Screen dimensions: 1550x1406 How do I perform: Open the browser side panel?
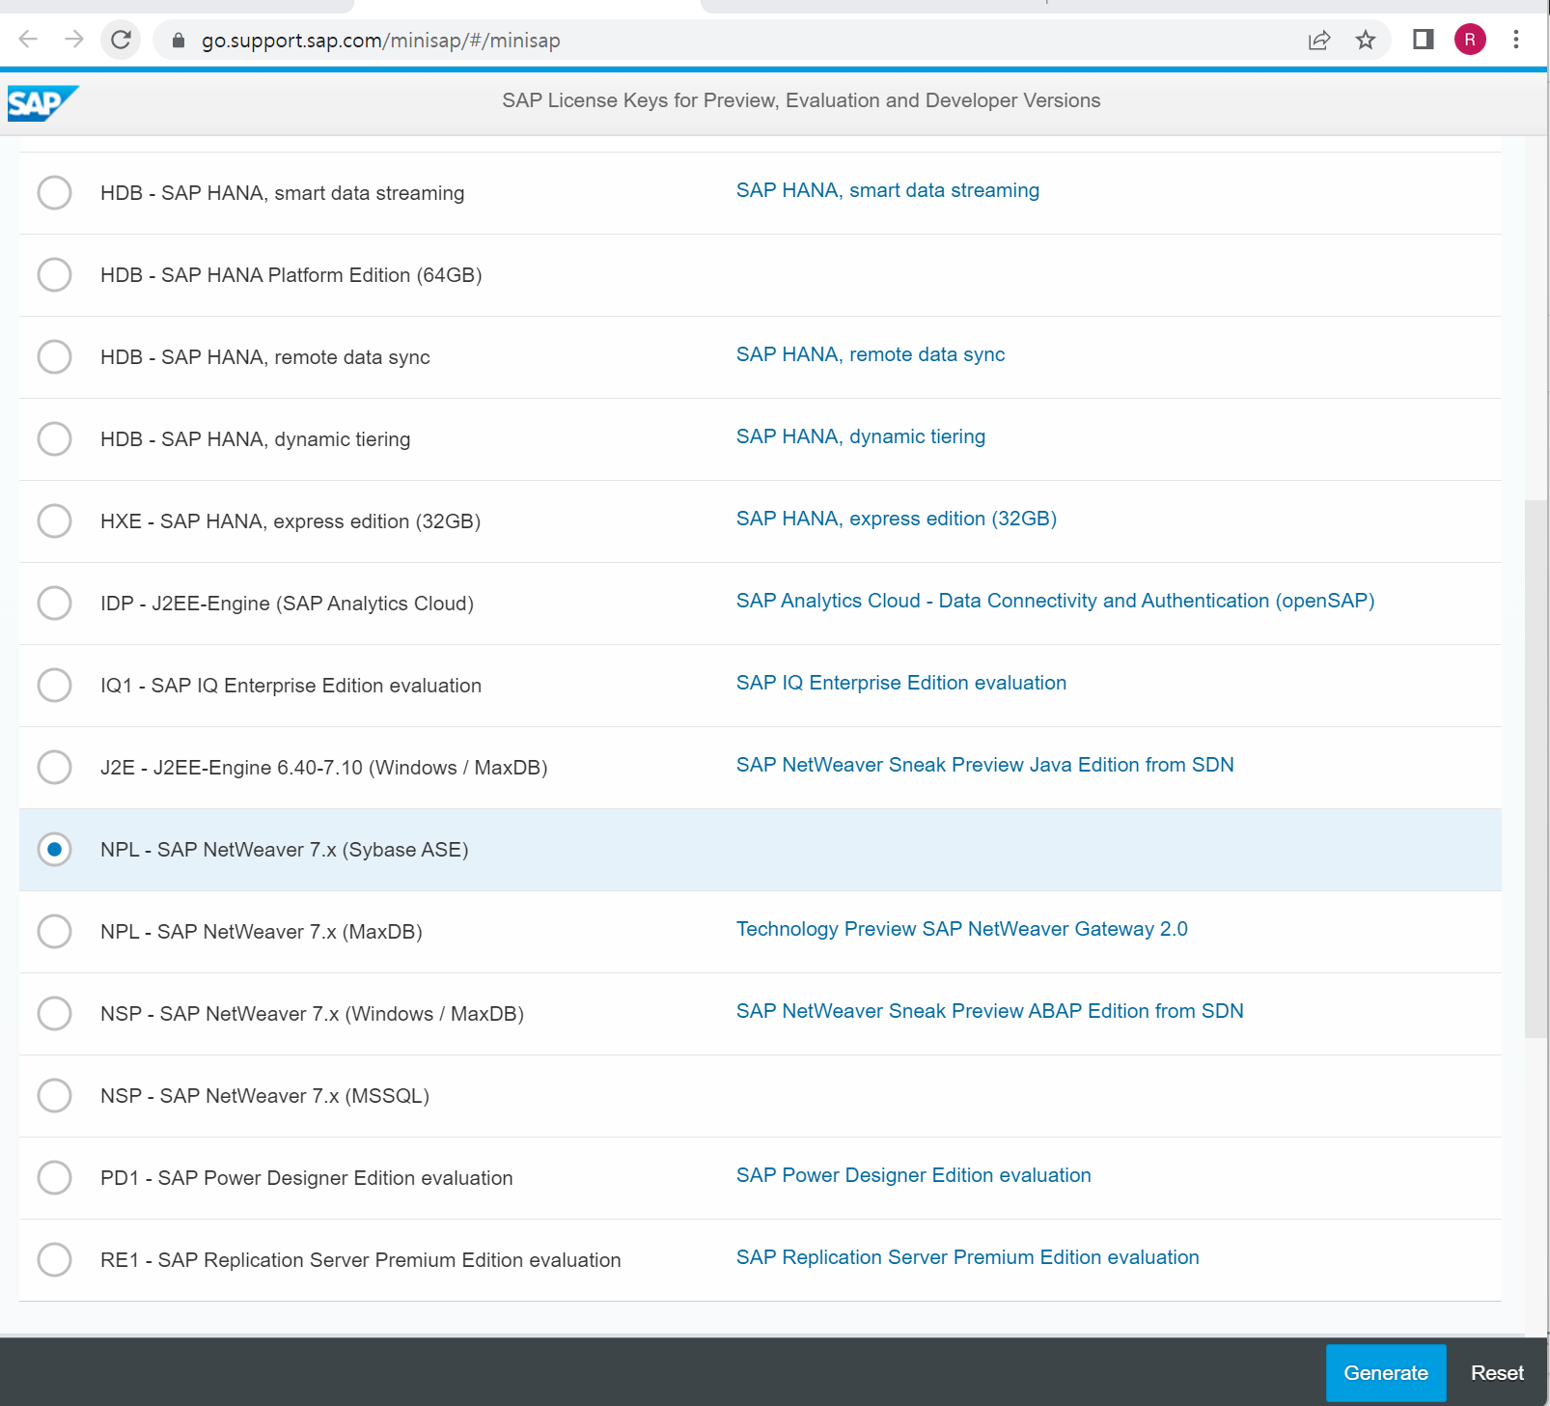[1423, 40]
